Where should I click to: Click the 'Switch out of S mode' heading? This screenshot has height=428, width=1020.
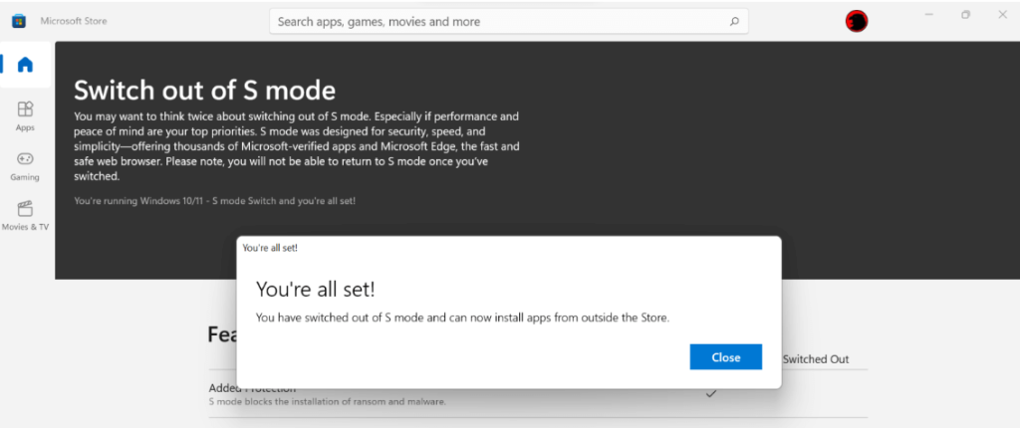click(x=205, y=90)
